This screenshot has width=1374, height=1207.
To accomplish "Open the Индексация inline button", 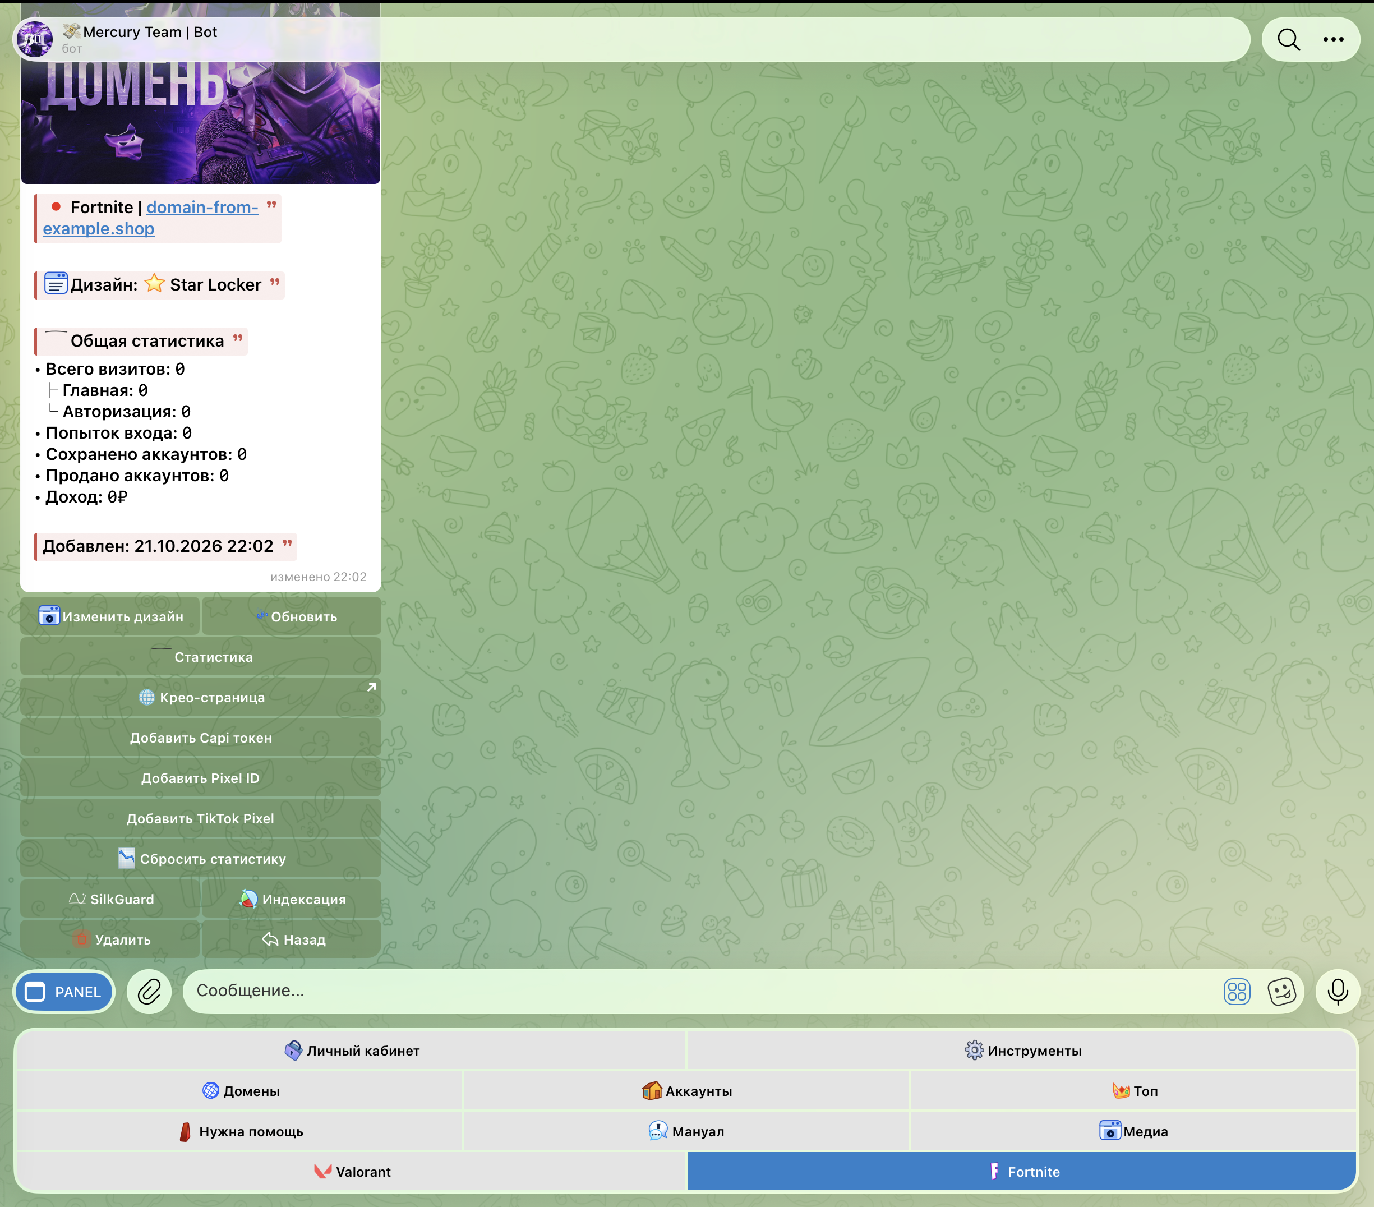I will [292, 899].
